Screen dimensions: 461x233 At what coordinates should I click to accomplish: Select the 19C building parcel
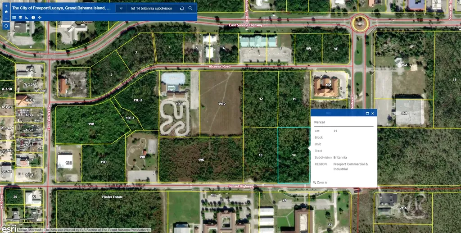[x=68, y=163]
